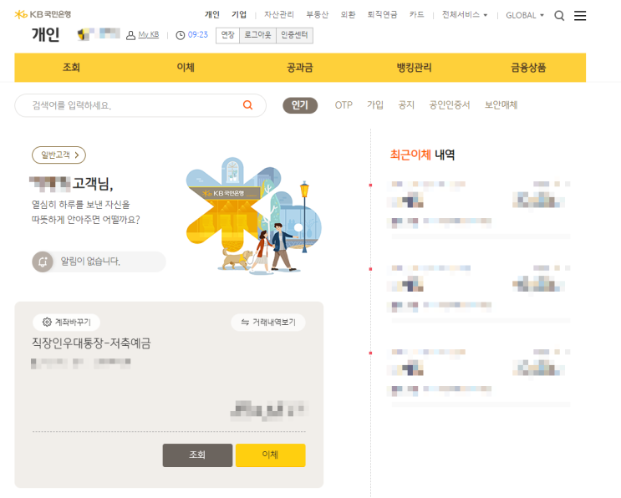Screen dimensions: 621x498
Task: Click the 09:23 remaining time text
Action: coord(197,35)
